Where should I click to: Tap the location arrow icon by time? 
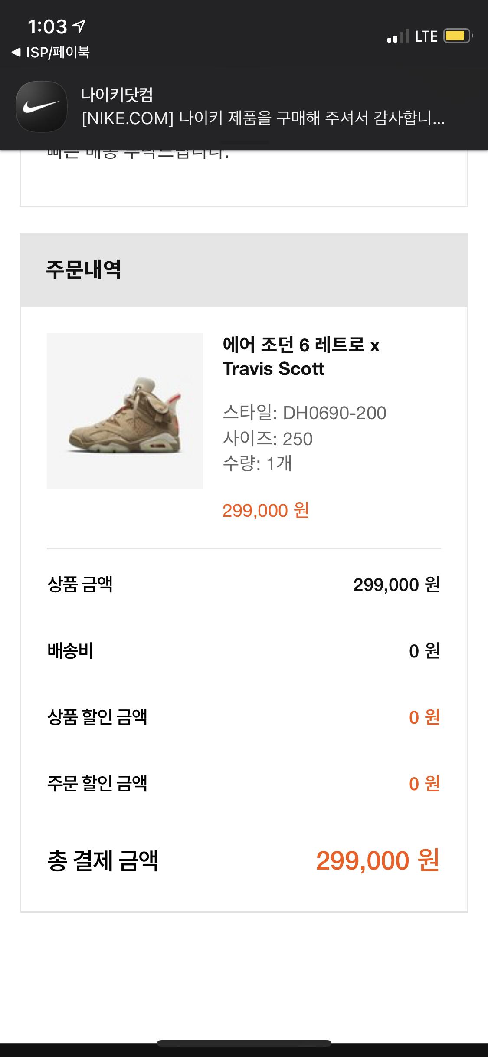coord(79,27)
